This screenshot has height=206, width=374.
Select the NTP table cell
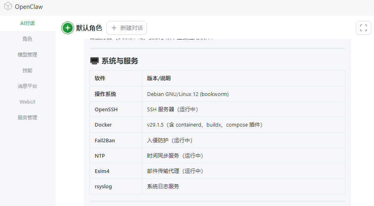(x=116, y=156)
